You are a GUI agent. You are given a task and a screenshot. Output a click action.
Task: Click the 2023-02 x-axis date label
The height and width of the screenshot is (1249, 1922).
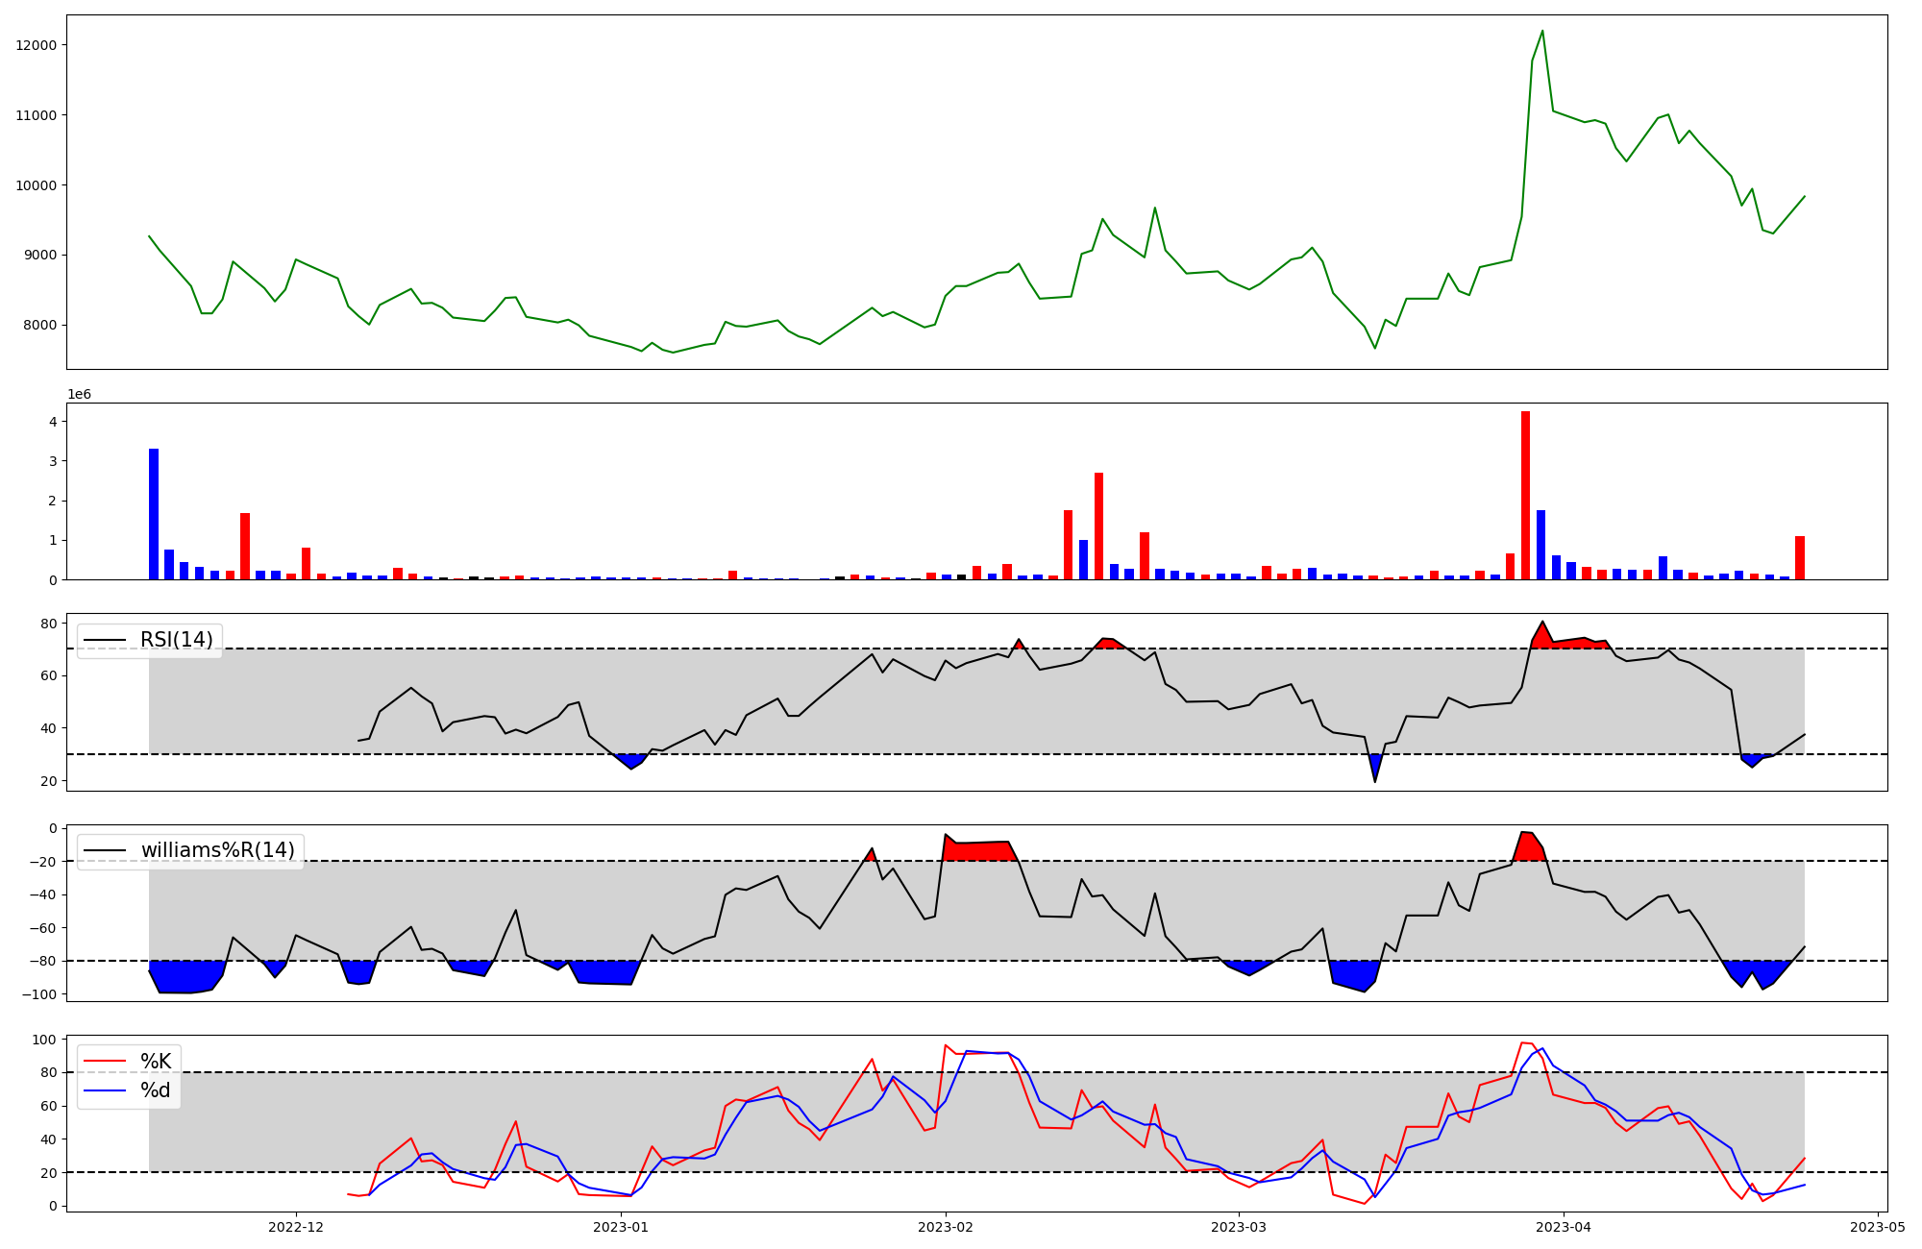tap(946, 1227)
